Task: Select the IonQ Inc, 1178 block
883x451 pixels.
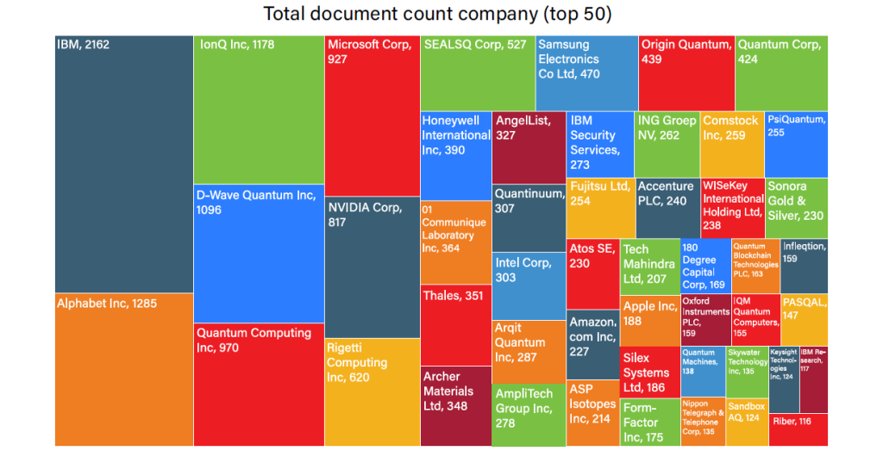Action: pyautogui.click(x=259, y=110)
